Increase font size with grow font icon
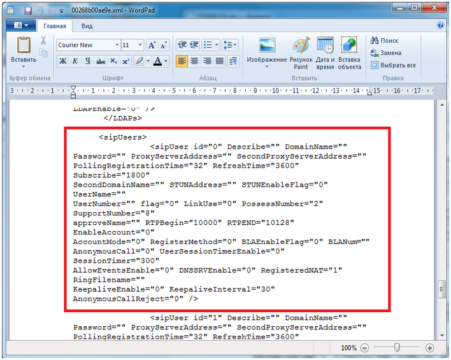 click(152, 45)
